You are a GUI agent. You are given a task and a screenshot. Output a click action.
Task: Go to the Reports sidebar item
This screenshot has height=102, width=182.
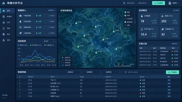coord(7,34)
